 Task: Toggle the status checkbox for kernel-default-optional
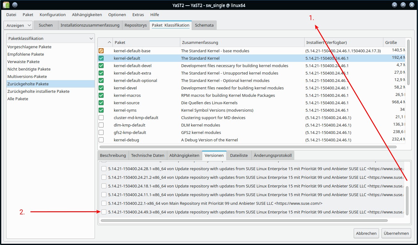[x=101, y=80]
